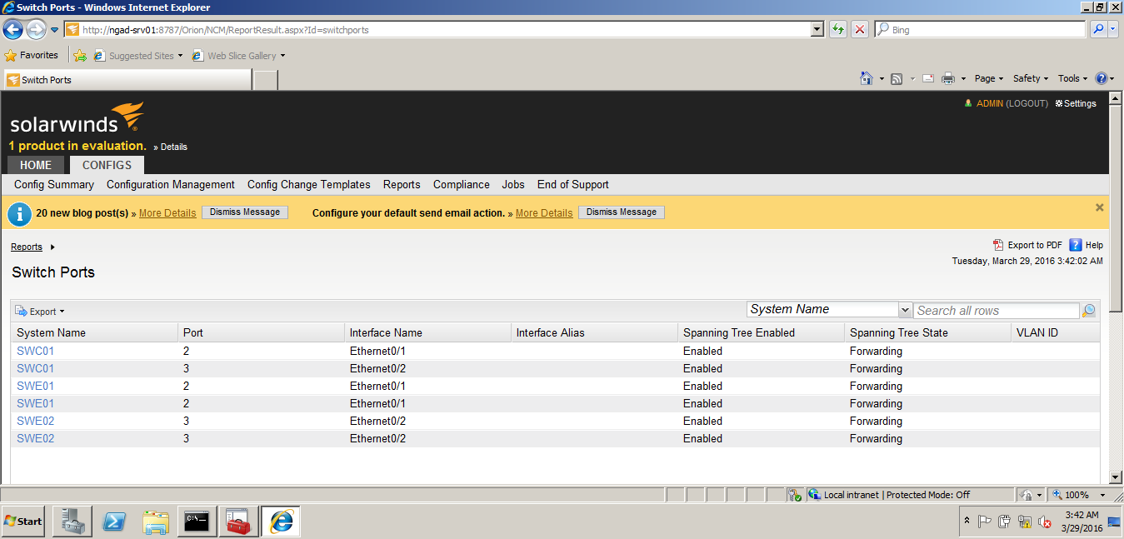The height and width of the screenshot is (539, 1124).
Task: Open Suggested Sites dropdown
Action: (x=180, y=56)
